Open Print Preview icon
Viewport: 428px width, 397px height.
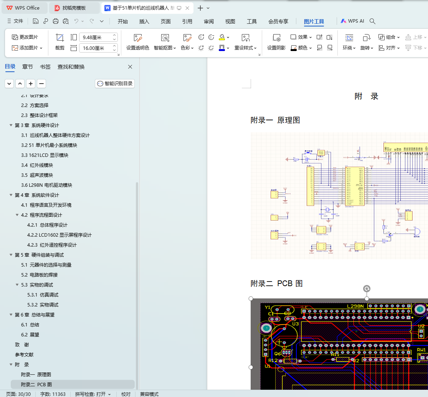(66, 21)
